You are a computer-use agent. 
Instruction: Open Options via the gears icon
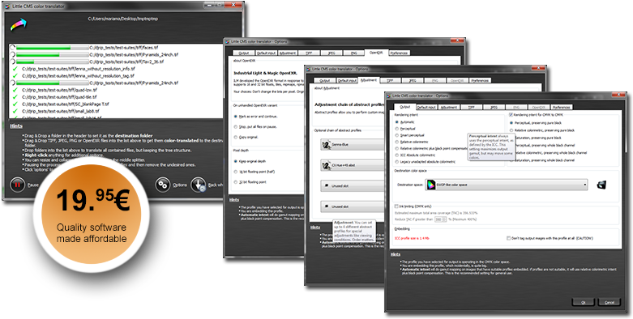pyautogui.click(x=163, y=185)
